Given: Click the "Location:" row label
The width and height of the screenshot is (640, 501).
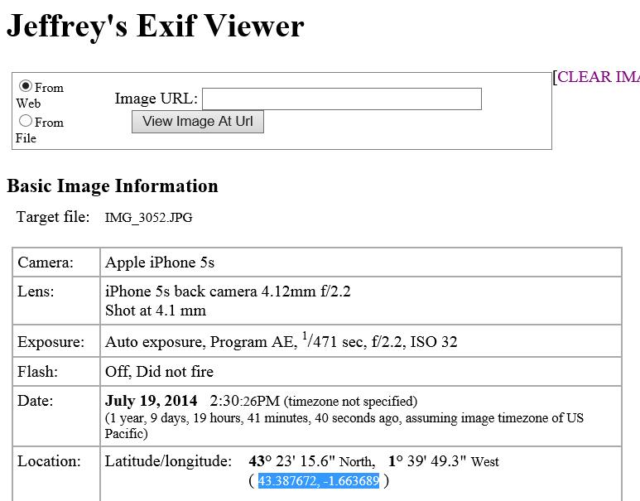Looking at the screenshot, I should click(49, 461).
